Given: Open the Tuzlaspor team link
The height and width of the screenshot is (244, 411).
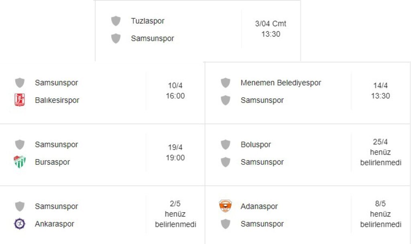Looking at the screenshot, I should pos(147,21).
